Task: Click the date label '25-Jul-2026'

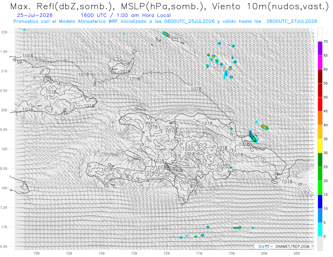Action: 35,16
